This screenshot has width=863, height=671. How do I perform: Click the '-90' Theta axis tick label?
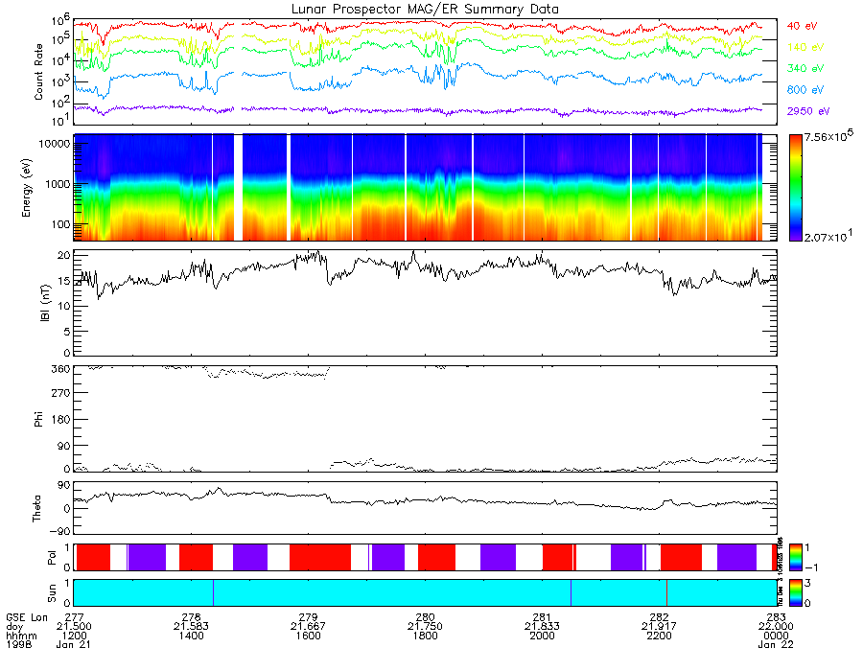[x=61, y=531]
